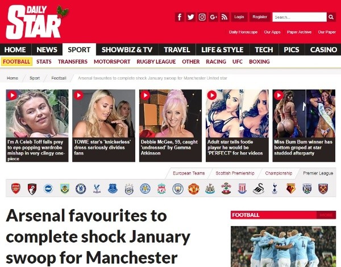The width and height of the screenshot is (341, 267).
Task: Click the Google Plus icon
Action: click(x=213, y=17)
